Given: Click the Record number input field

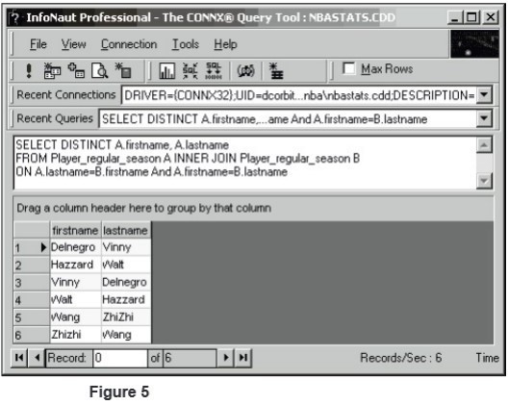Looking at the screenshot, I should point(120,358).
